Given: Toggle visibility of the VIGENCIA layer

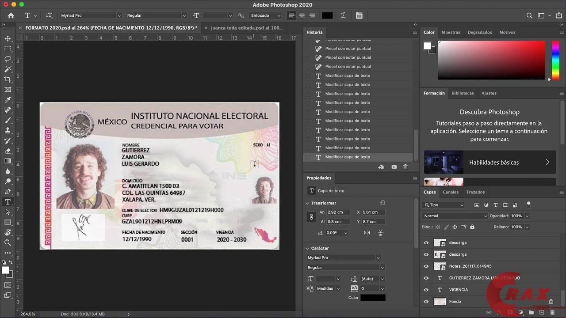Looking at the screenshot, I should (426, 290).
